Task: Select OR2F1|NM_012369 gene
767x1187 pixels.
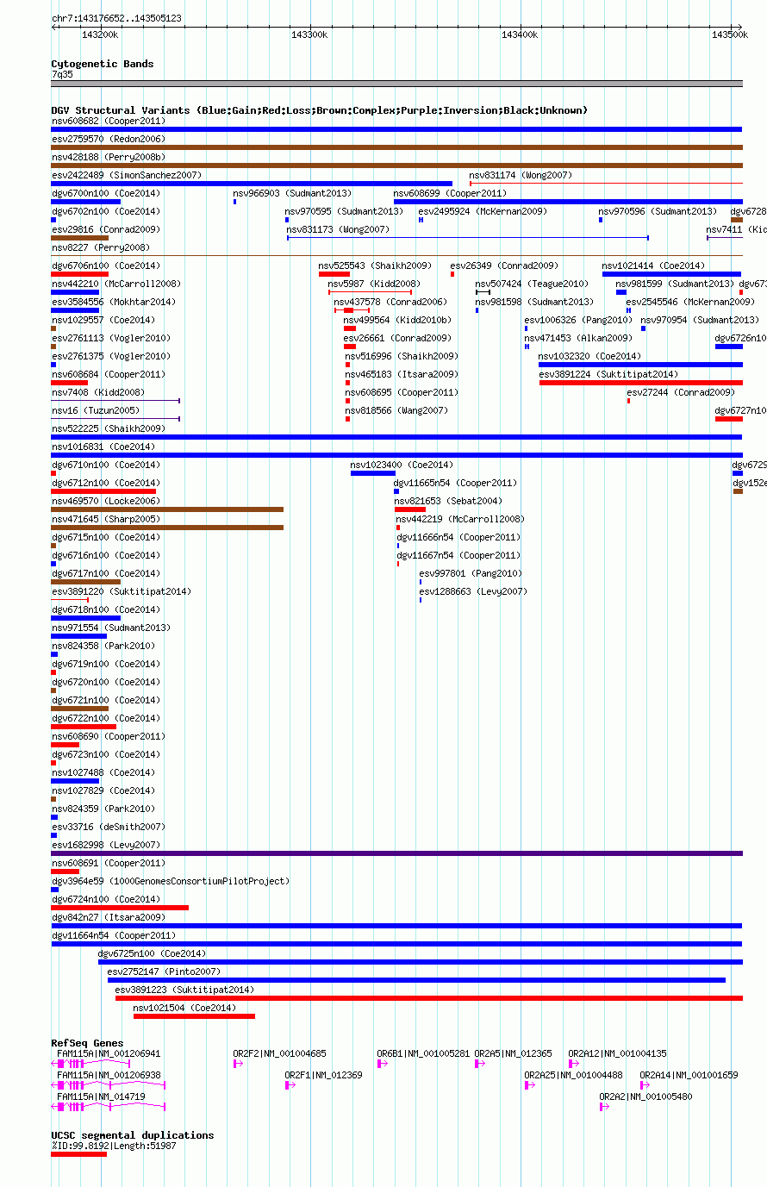Action: (324, 1075)
